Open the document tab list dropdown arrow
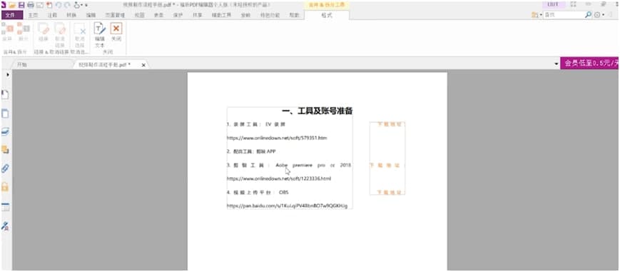The height and width of the screenshot is (272, 620). [x=557, y=64]
